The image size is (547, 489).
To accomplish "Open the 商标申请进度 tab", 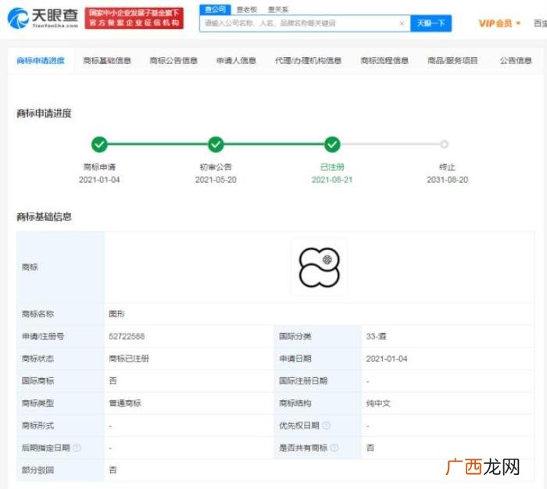I will pyautogui.click(x=41, y=61).
